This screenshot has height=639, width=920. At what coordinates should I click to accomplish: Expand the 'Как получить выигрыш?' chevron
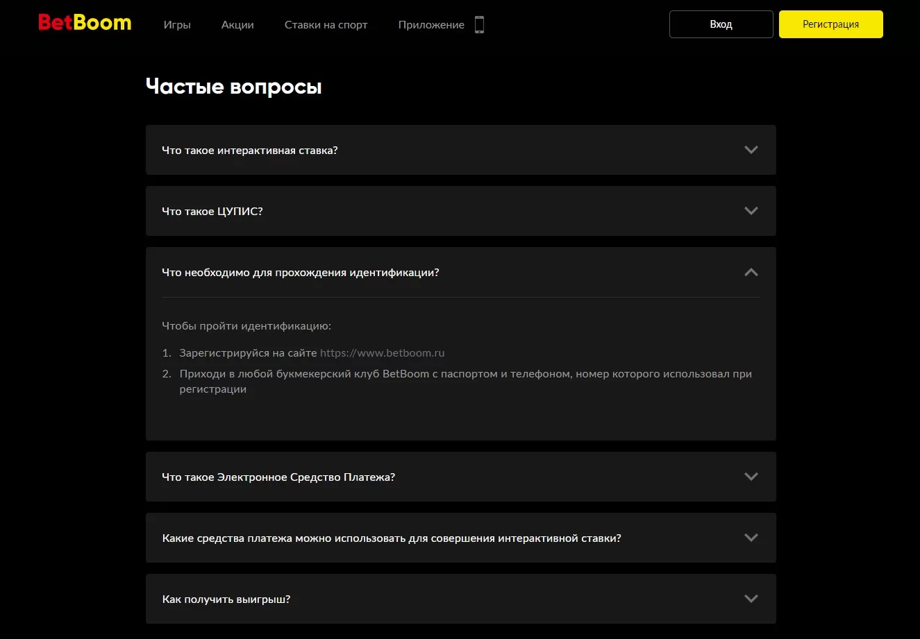tap(751, 599)
